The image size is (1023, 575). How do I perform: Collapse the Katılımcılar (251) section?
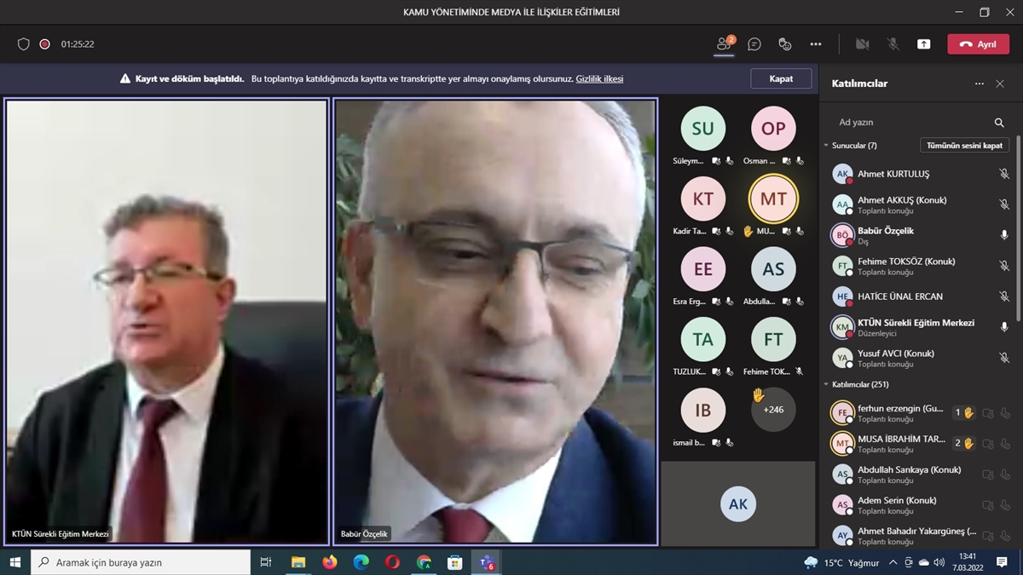(826, 384)
